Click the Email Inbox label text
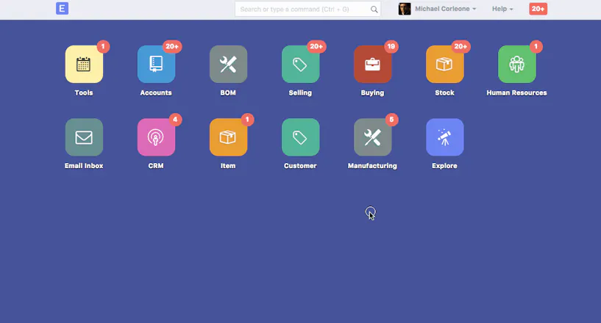This screenshot has width=601, height=323. [84, 166]
